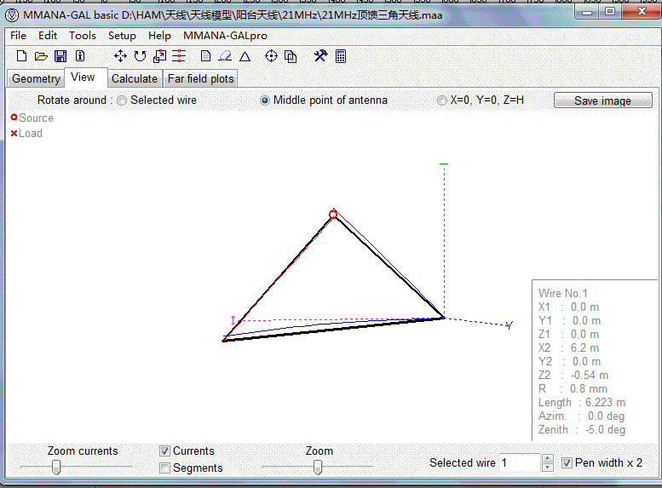Enable the Segments checkbox
Image resolution: width=662 pixels, height=488 pixels.
tap(165, 468)
